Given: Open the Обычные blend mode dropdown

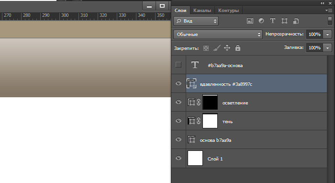Looking at the screenshot, I should (x=218, y=34).
